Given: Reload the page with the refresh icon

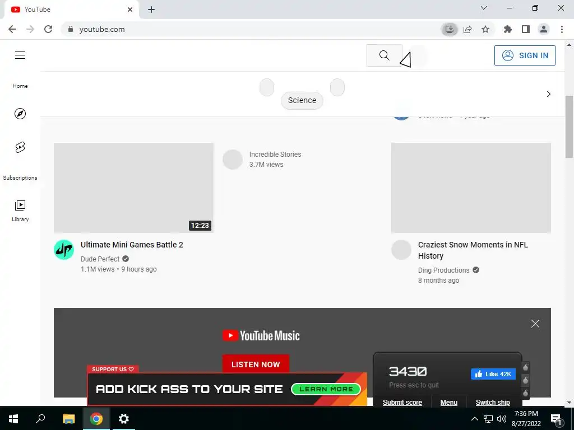Looking at the screenshot, I should click(x=48, y=29).
